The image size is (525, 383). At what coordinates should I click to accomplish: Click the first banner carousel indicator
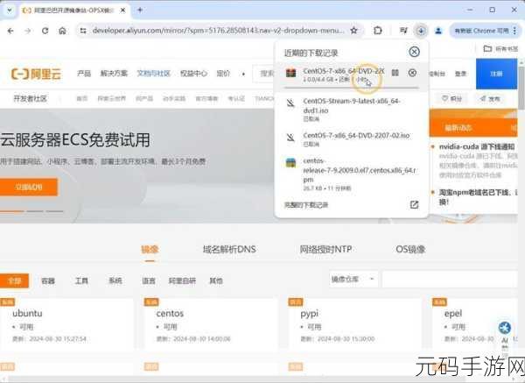11,211
